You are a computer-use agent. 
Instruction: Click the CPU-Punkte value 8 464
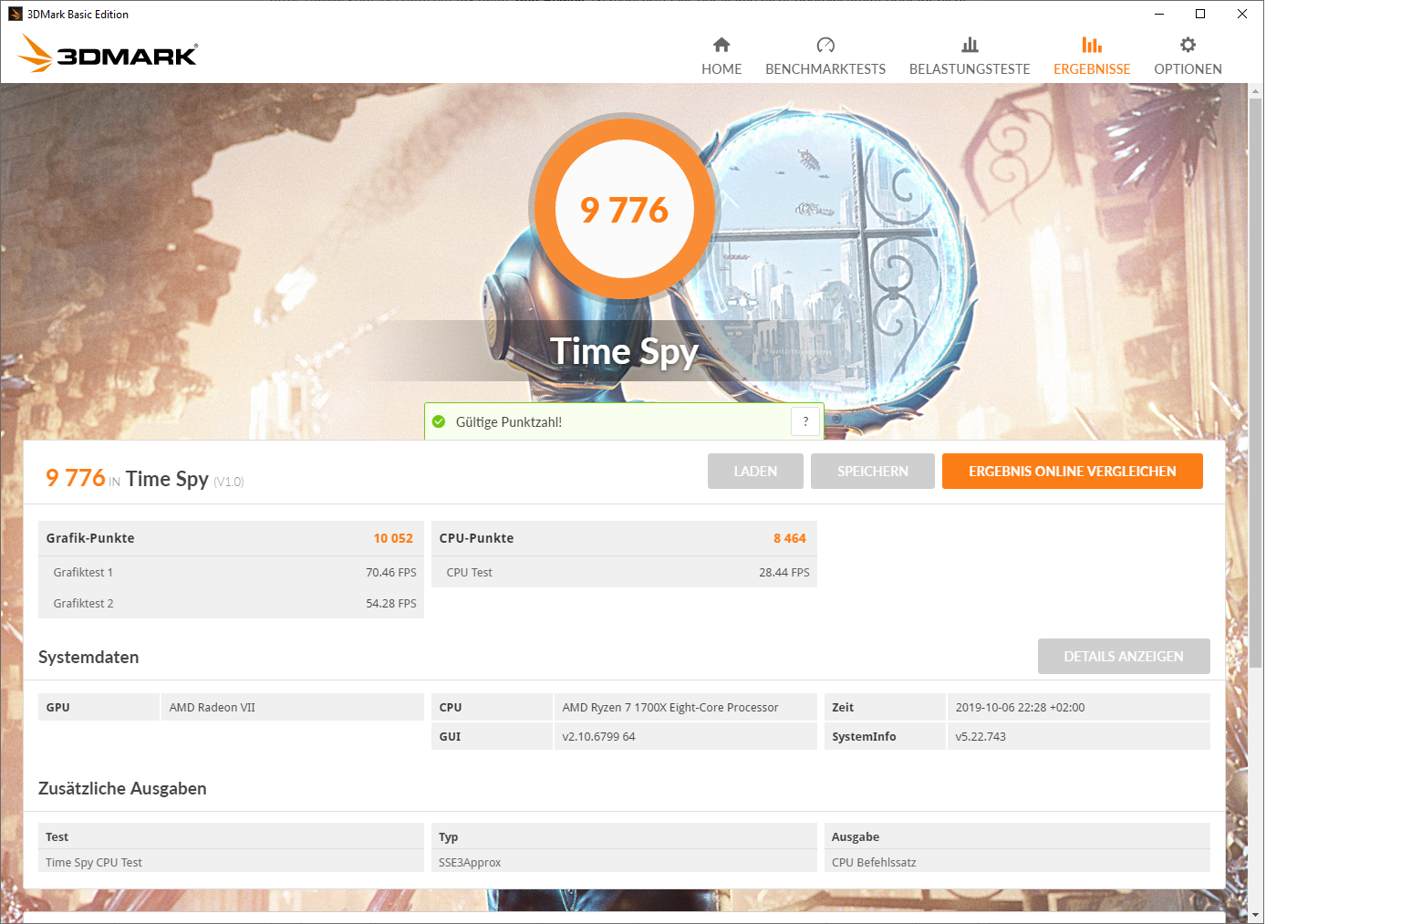coord(790,538)
